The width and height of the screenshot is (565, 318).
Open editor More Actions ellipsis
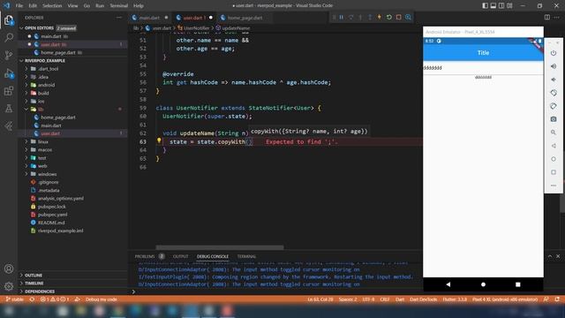(557, 18)
